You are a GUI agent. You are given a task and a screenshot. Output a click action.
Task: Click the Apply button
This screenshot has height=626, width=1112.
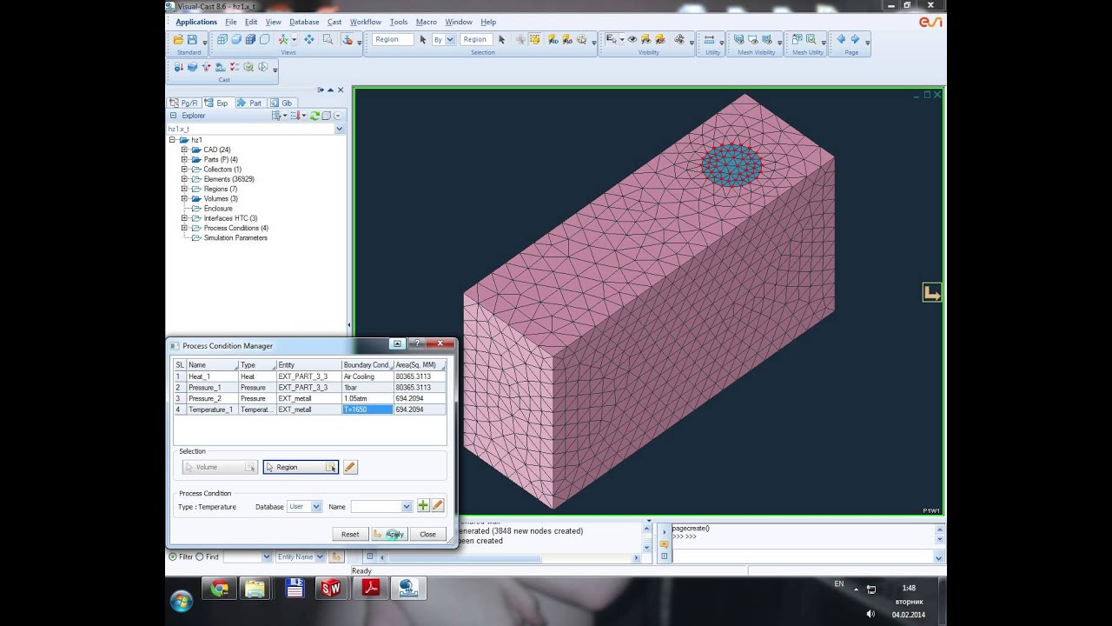pos(390,534)
